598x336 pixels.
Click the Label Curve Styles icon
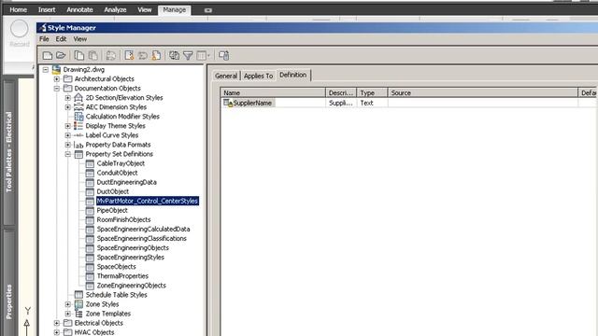pos(78,135)
